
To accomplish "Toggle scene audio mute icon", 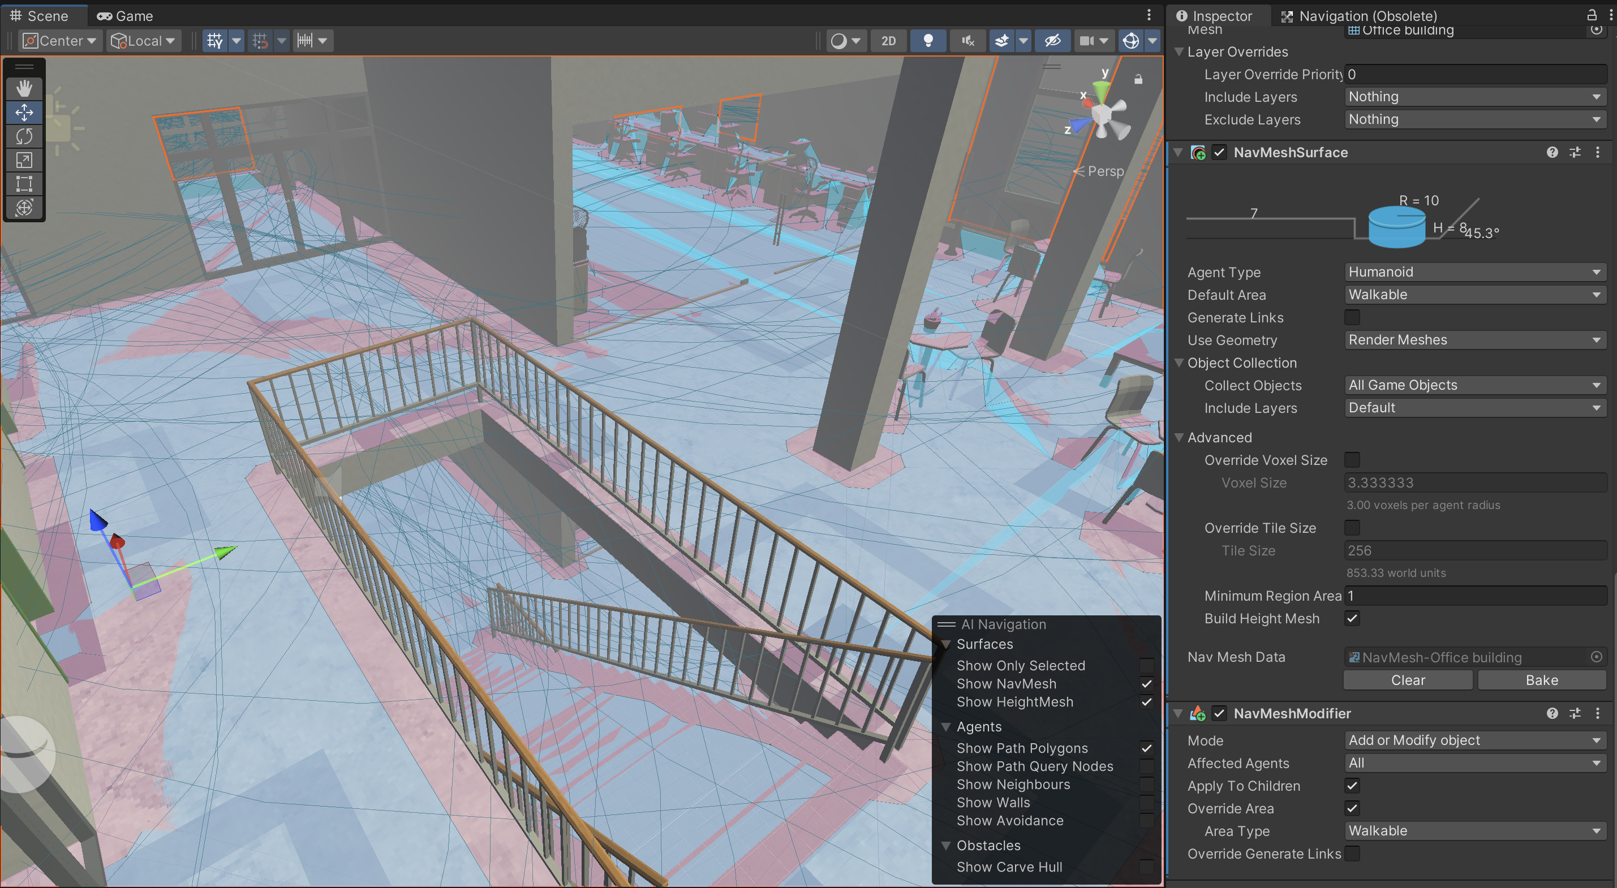I will point(967,41).
